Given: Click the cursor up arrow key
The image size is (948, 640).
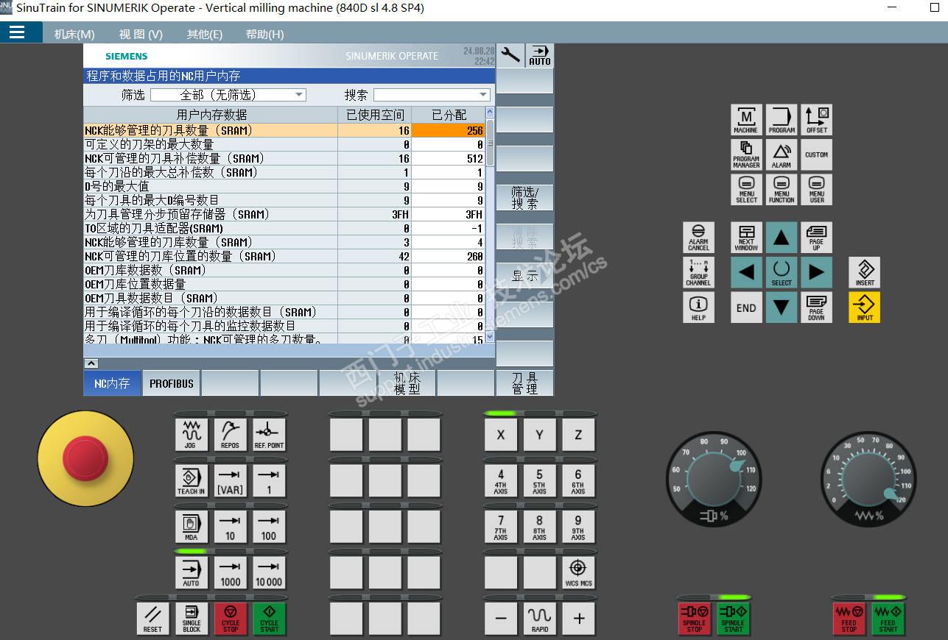Looking at the screenshot, I should (782, 238).
